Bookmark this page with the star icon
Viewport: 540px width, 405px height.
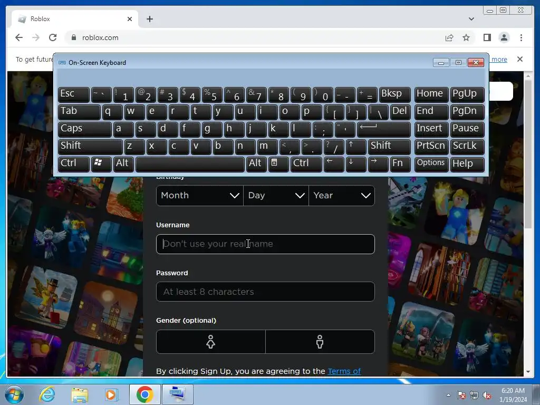(x=466, y=37)
